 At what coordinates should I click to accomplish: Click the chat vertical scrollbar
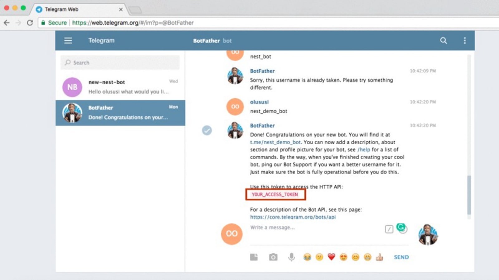pos(469,195)
